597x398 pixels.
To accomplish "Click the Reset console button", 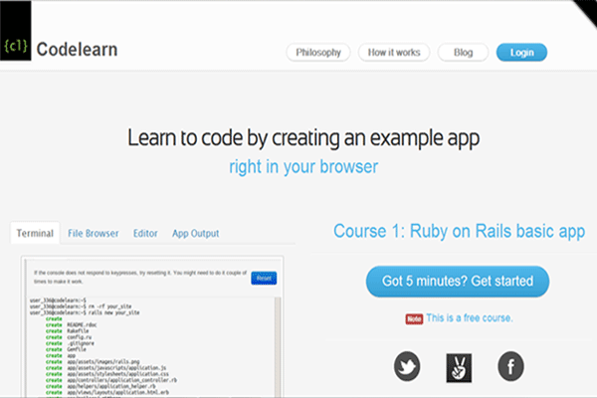I will click(x=264, y=278).
